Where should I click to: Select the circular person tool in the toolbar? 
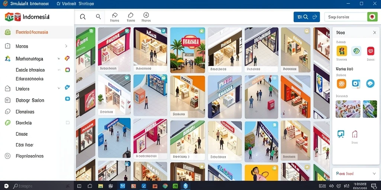coord(146,15)
